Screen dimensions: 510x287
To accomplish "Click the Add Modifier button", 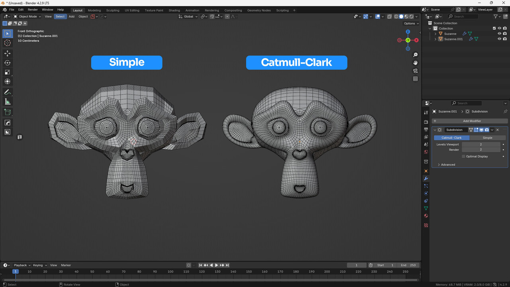I will [x=470, y=121].
